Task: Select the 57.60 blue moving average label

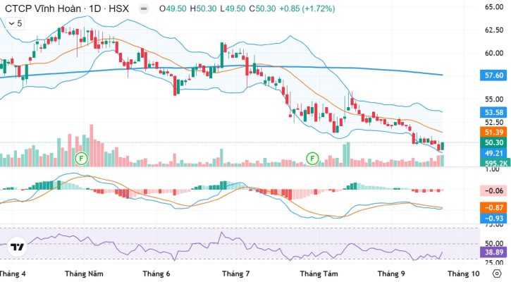Action: click(493, 75)
